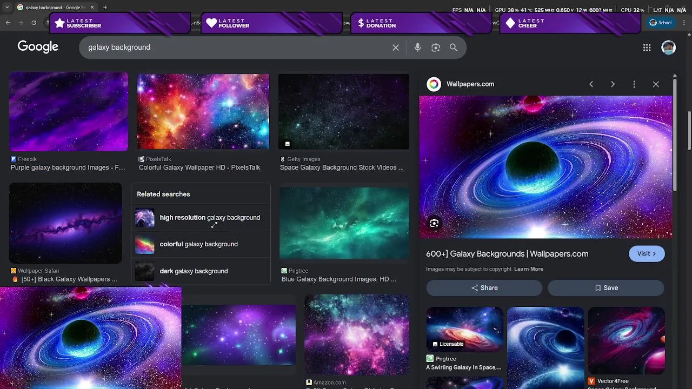Click the Latest Donation overlay banner
692x389 pixels.
pos(421,23)
